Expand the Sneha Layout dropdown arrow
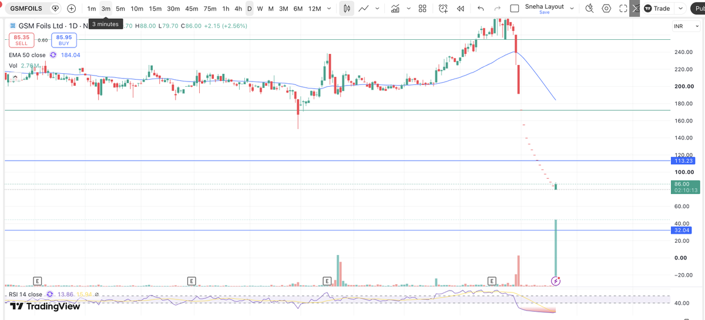 [x=572, y=9]
